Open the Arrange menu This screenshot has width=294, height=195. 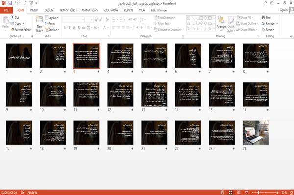coord(221,24)
